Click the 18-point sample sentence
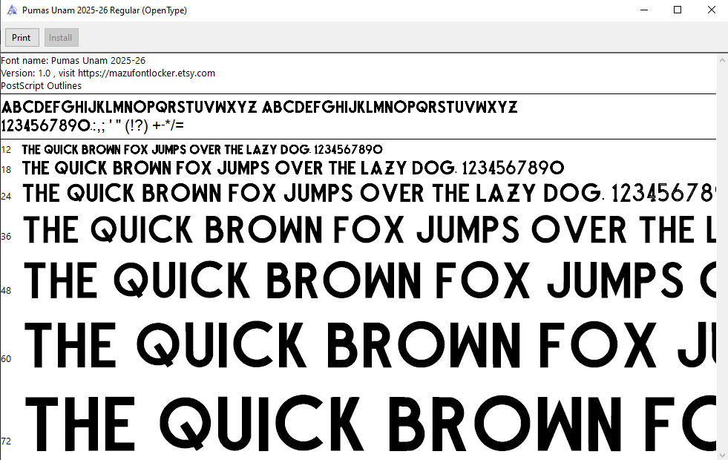Image resolution: width=728 pixels, height=460 pixels. tap(293, 168)
